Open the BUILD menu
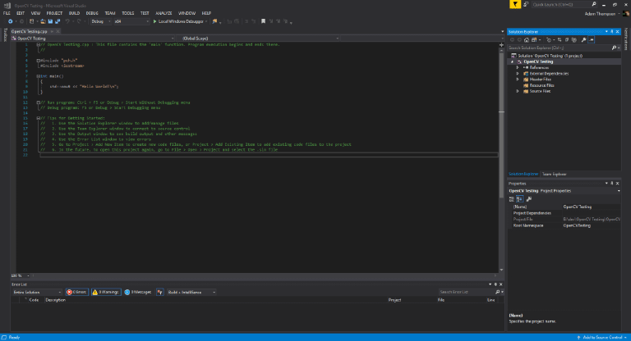This screenshot has height=341, width=631. [74, 13]
